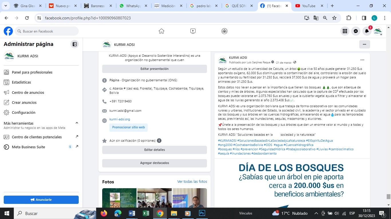391x219 pixels.
Task: Open the Facebook menu grid icon
Action: pyautogui.click(x=345, y=31)
